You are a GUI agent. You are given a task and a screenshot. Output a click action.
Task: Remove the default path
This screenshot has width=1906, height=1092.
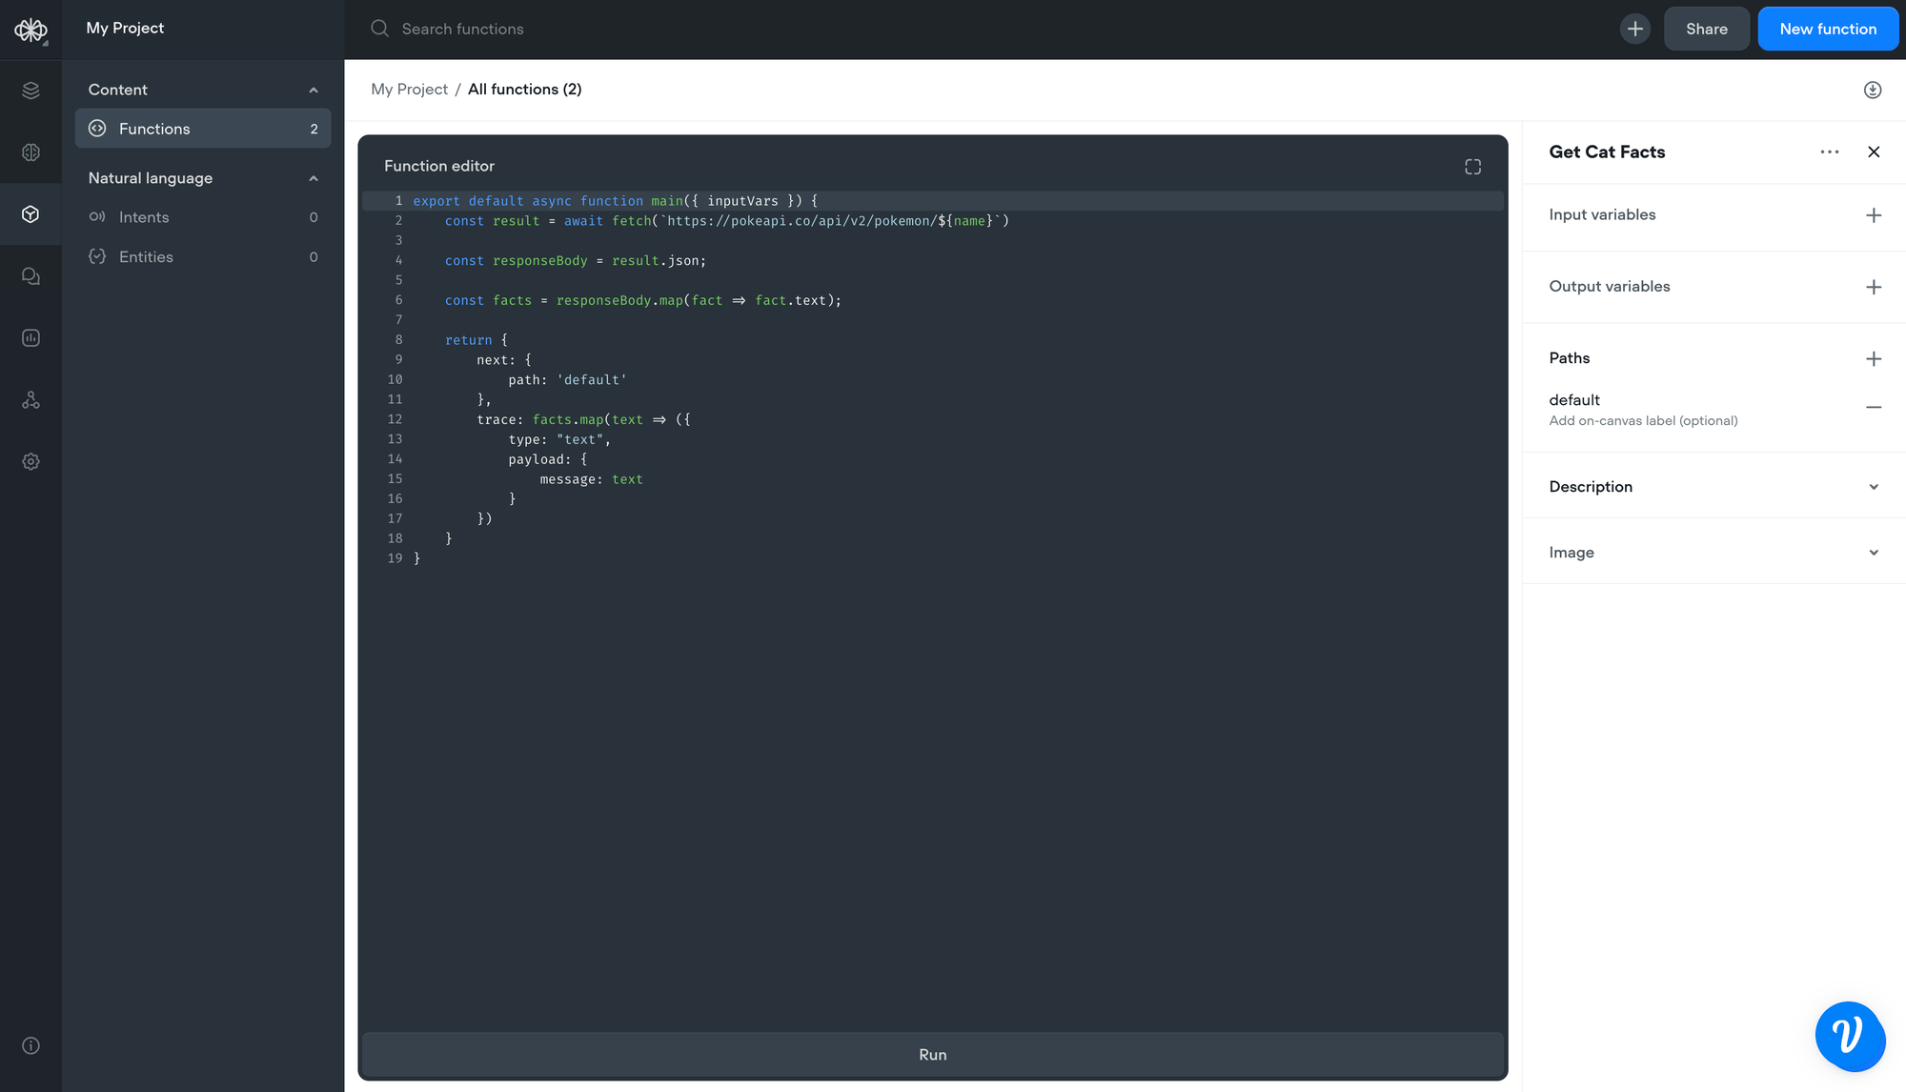(x=1873, y=408)
